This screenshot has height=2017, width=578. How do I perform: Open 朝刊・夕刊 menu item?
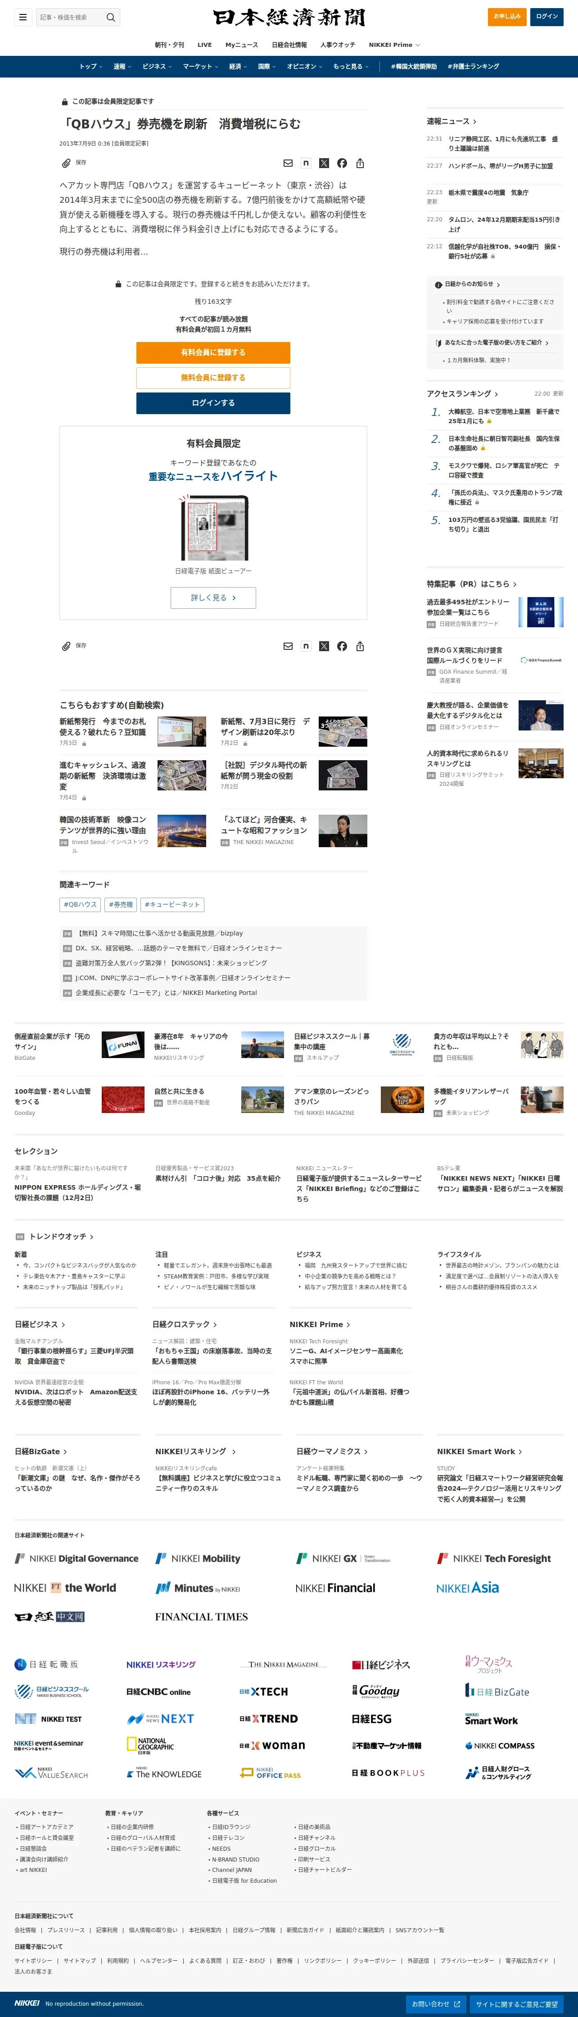pos(169,45)
